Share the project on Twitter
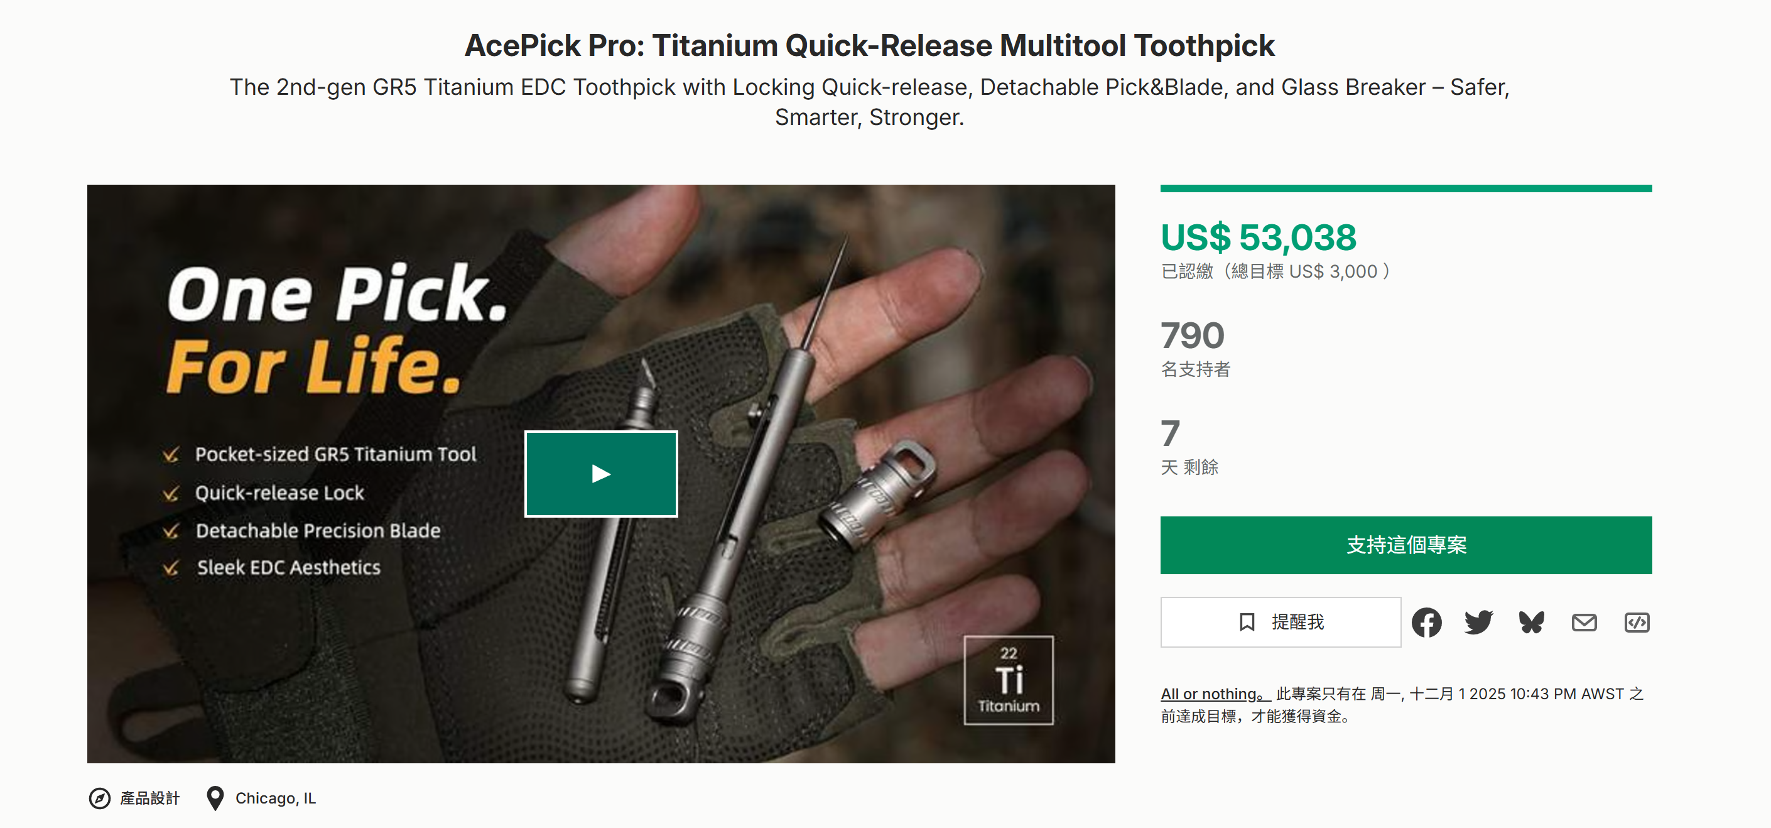 pyautogui.click(x=1478, y=623)
